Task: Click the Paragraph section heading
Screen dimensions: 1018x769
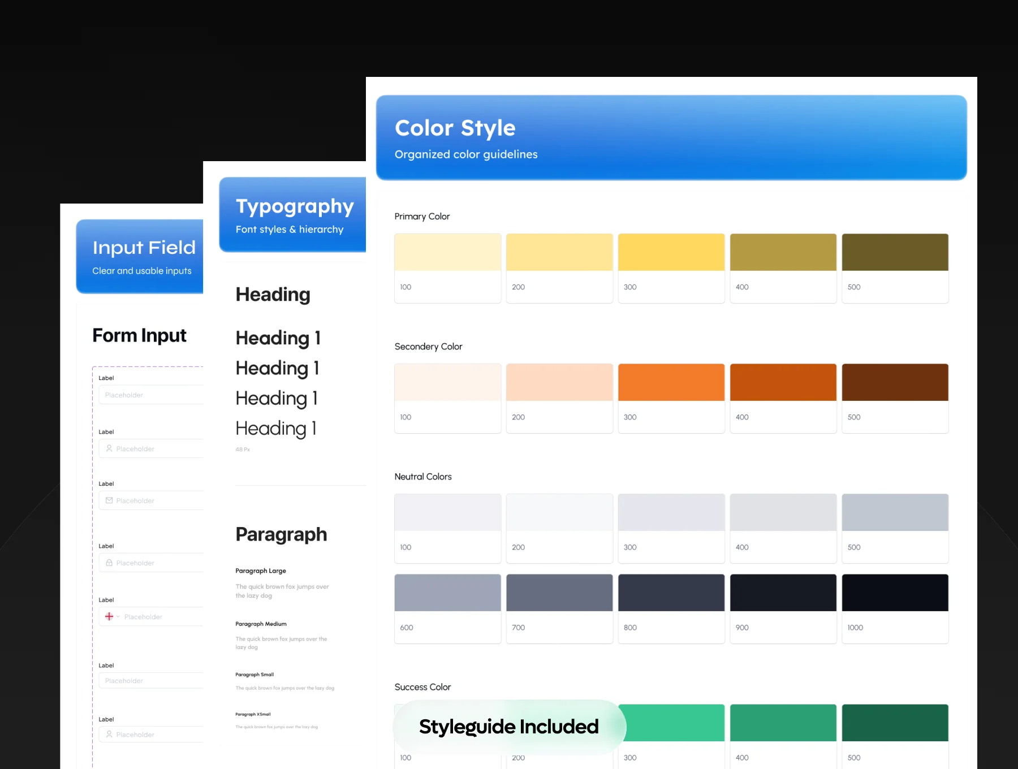Action: (281, 534)
